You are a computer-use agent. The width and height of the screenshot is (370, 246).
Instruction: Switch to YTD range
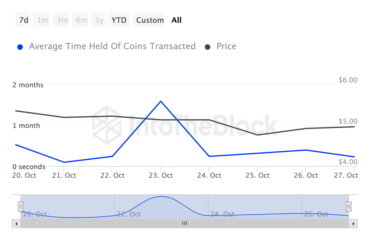point(119,20)
